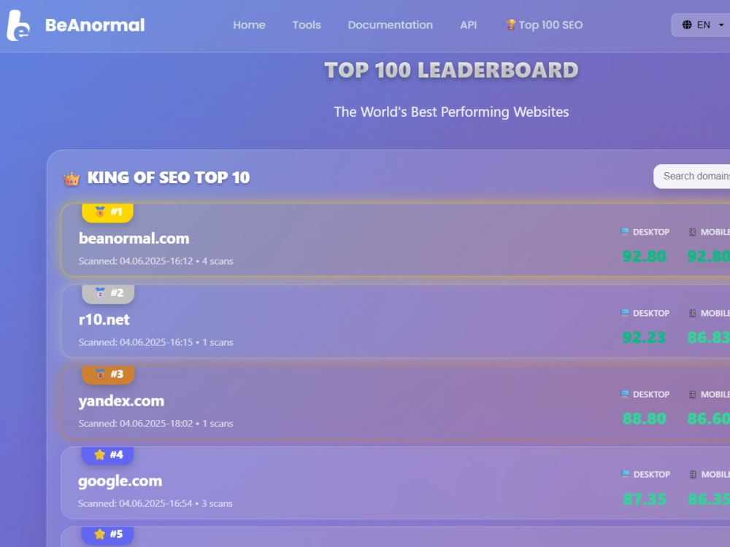Screen dimensions: 730x547
Task: Click the TOP 100 LEADERBOARD heading
Action: (x=451, y=70)
